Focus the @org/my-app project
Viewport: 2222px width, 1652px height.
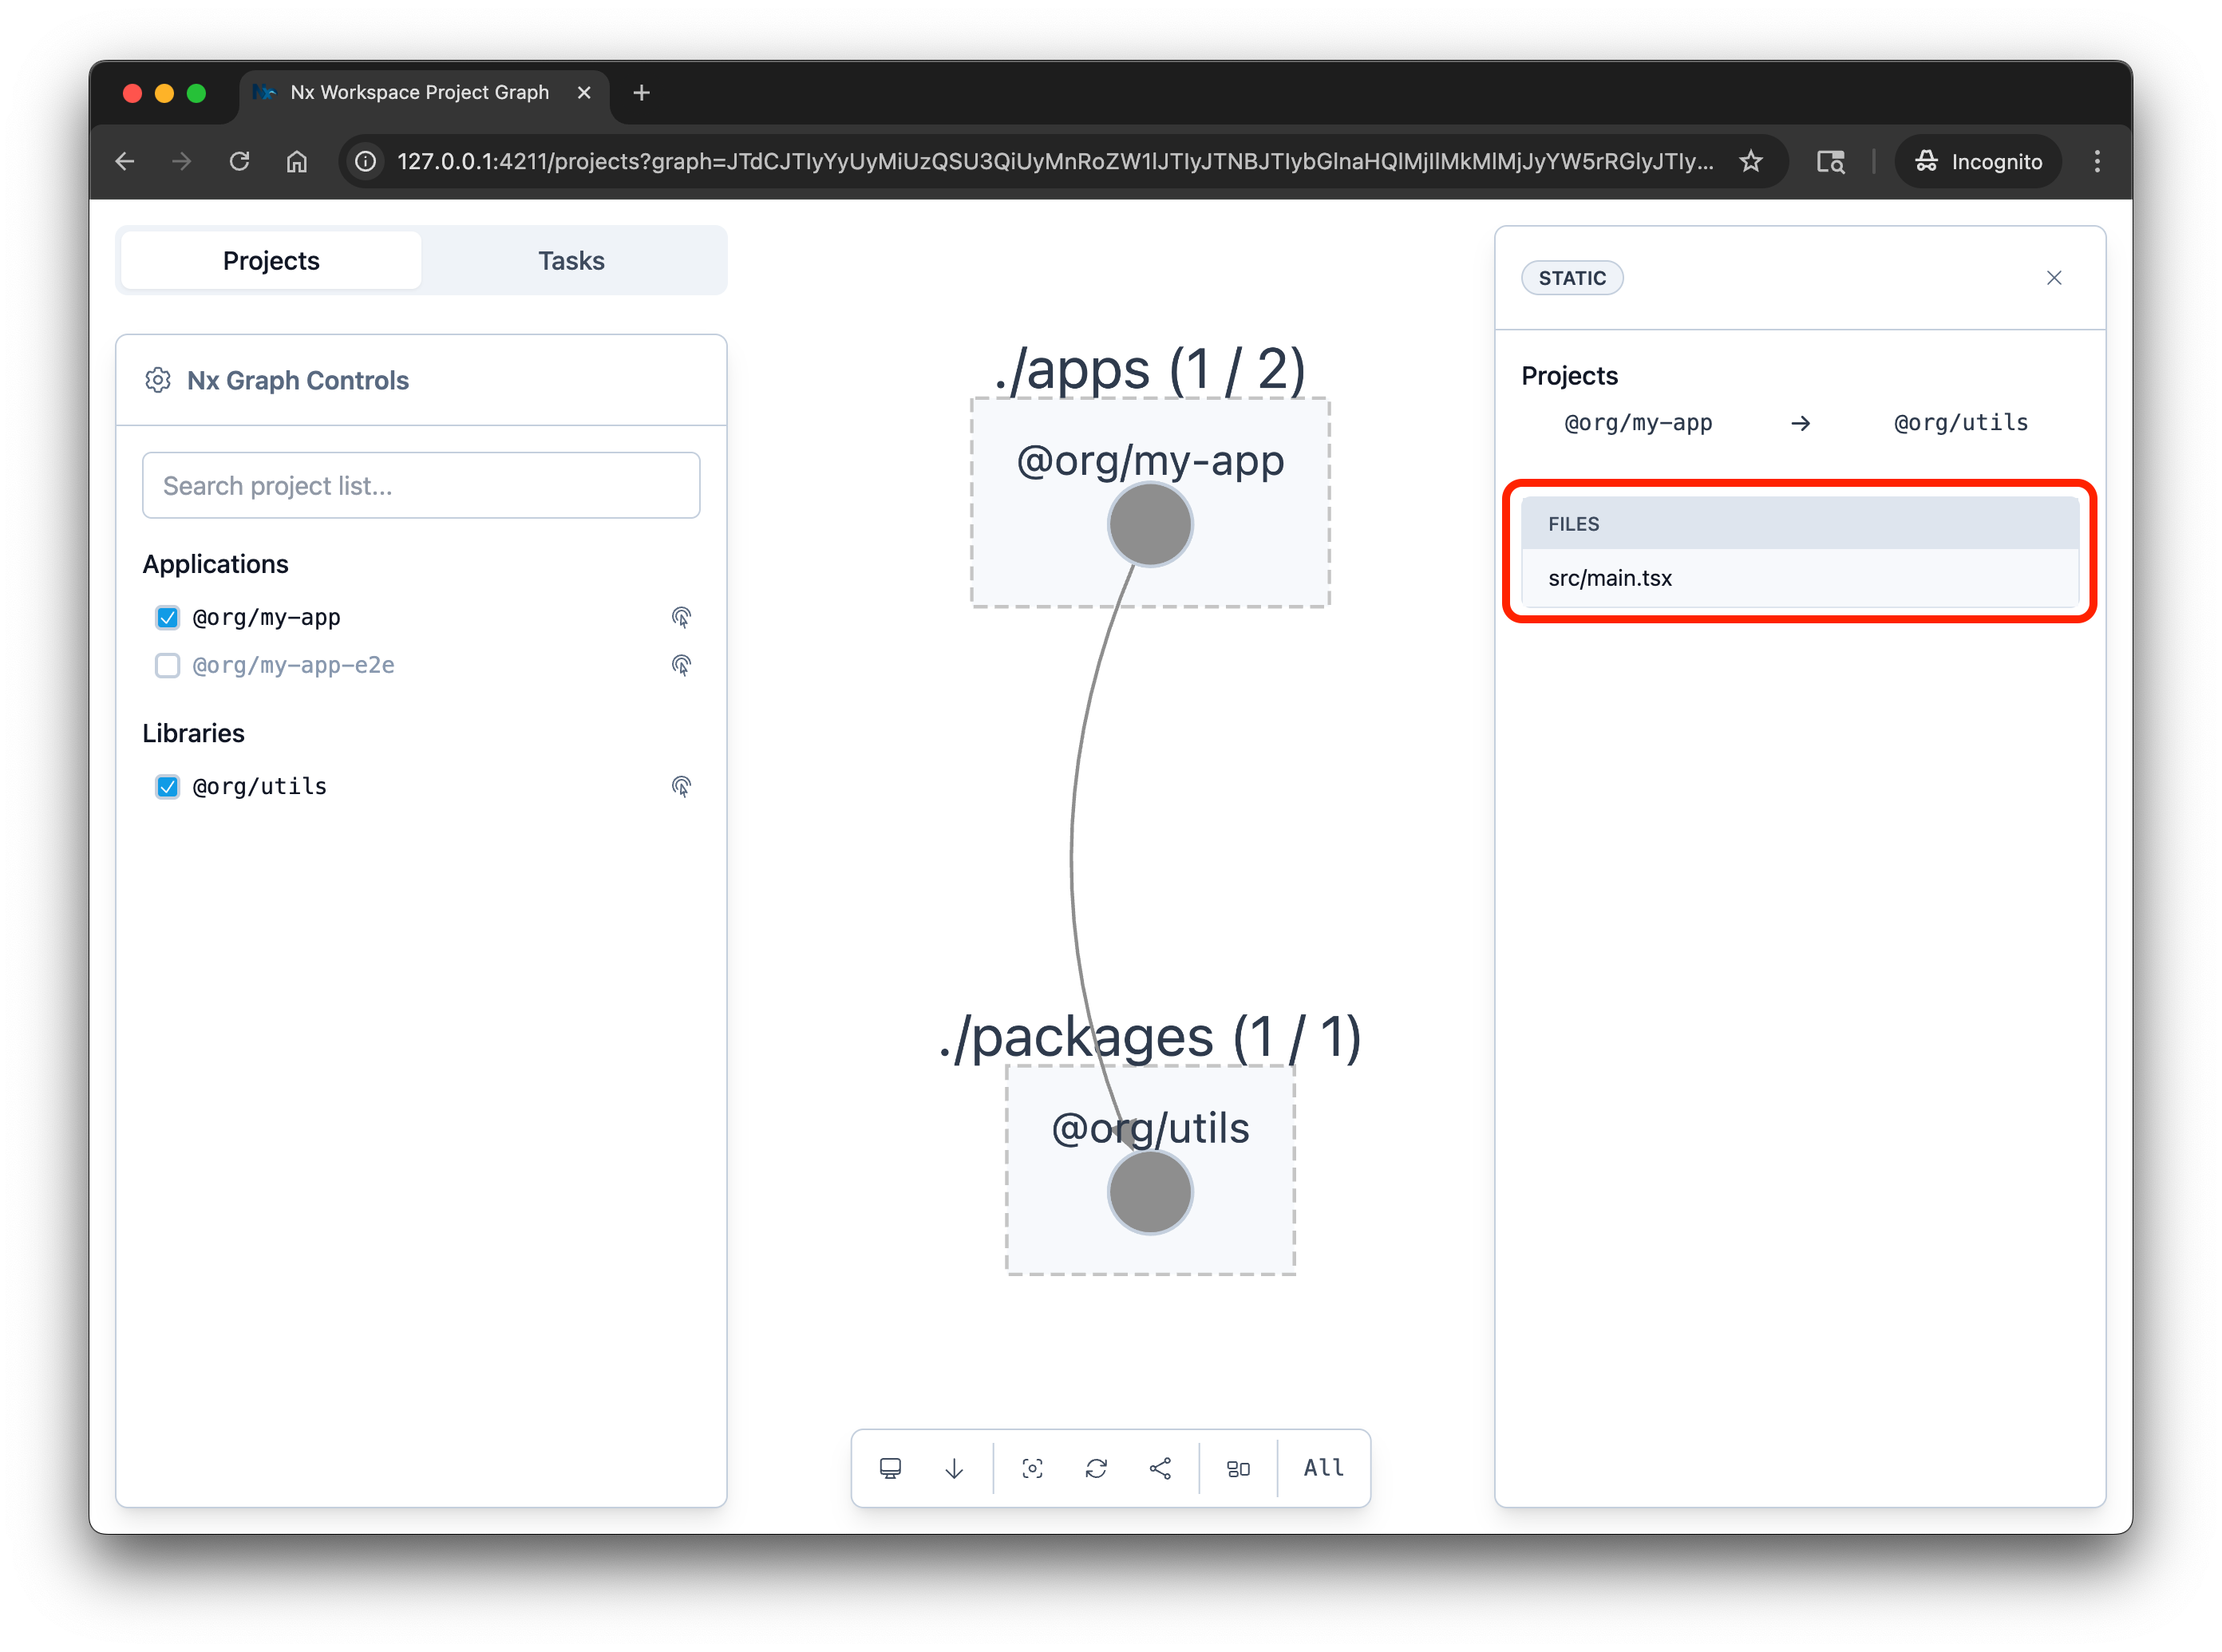pos(681,617)
